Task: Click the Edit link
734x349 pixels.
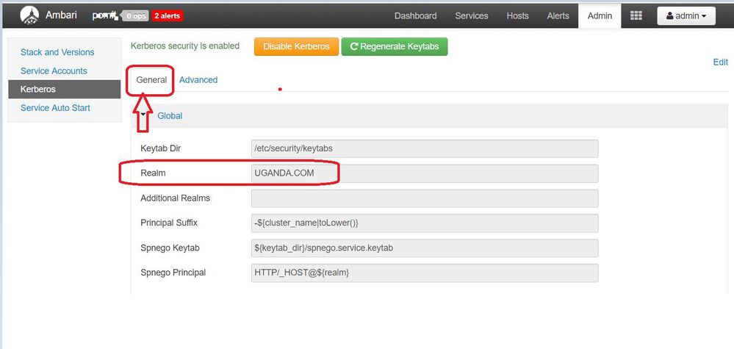Action: coord(721,62)
